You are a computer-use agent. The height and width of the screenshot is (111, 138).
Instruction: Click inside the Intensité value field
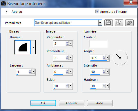(x=96, y=72)
